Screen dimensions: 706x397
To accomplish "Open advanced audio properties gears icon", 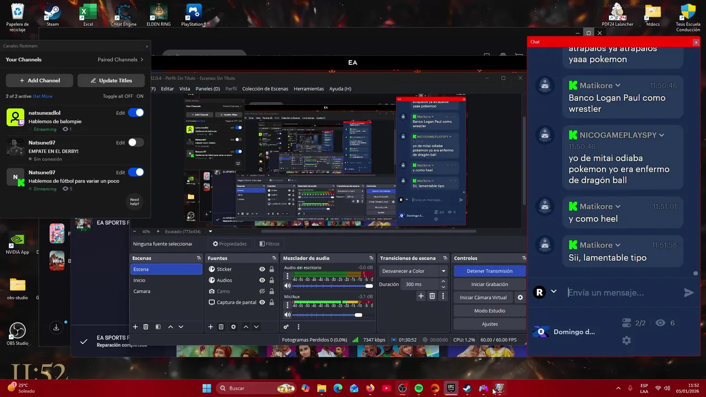I will point(286,327).
